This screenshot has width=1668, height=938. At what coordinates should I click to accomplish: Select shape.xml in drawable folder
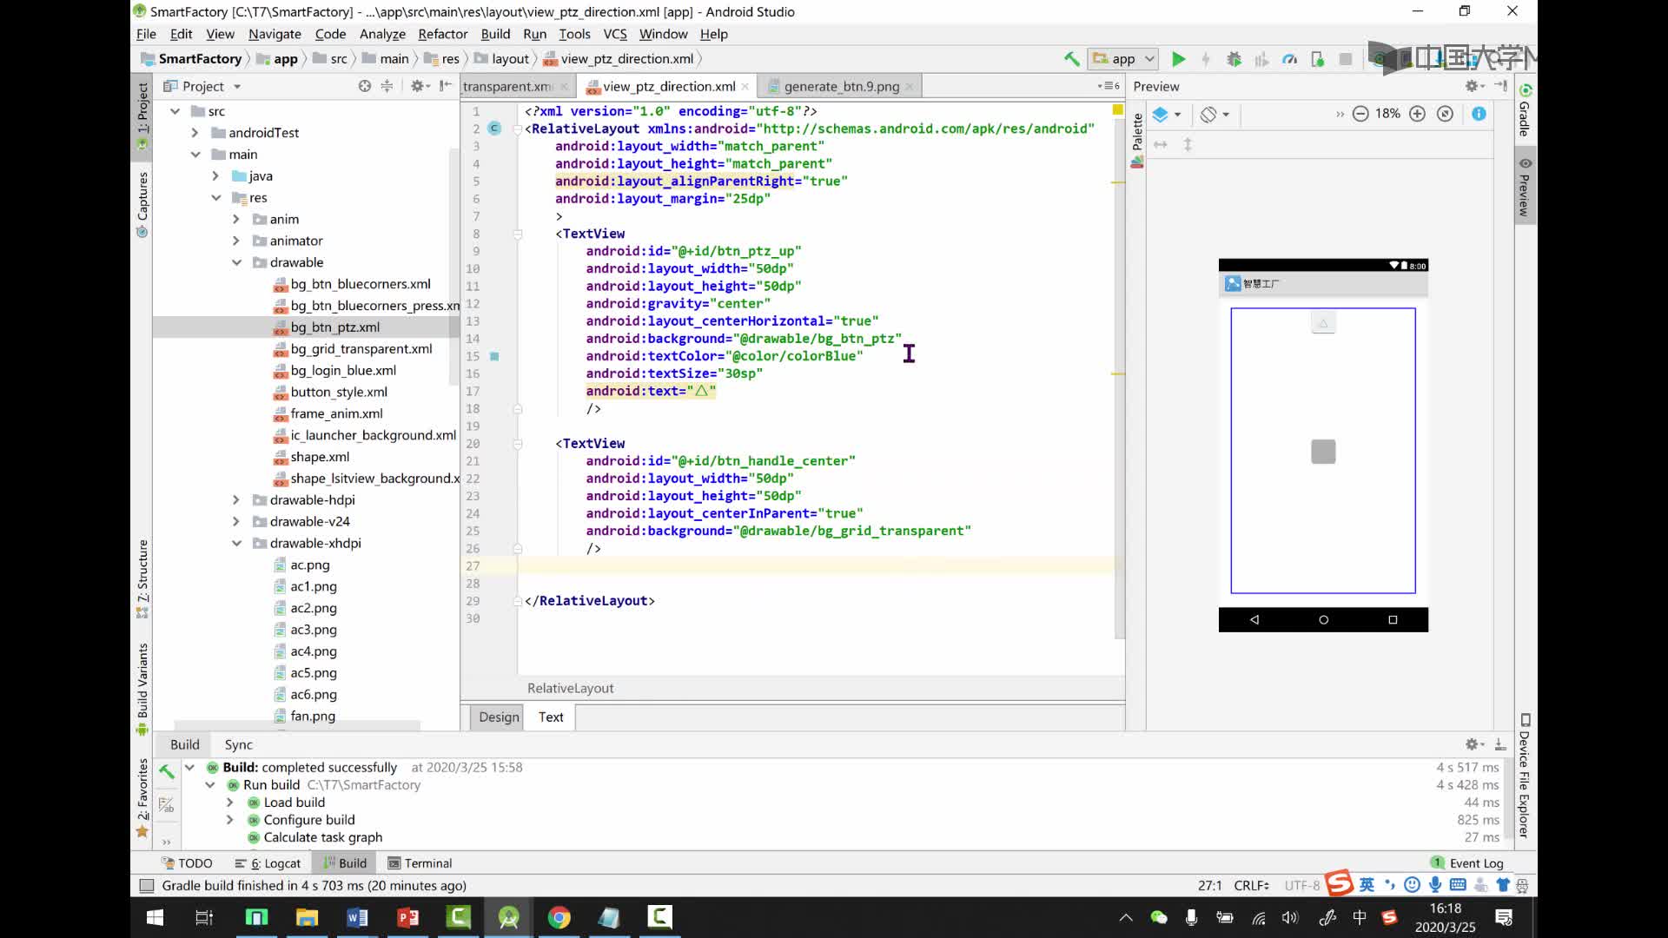click(x=320, y=457)
